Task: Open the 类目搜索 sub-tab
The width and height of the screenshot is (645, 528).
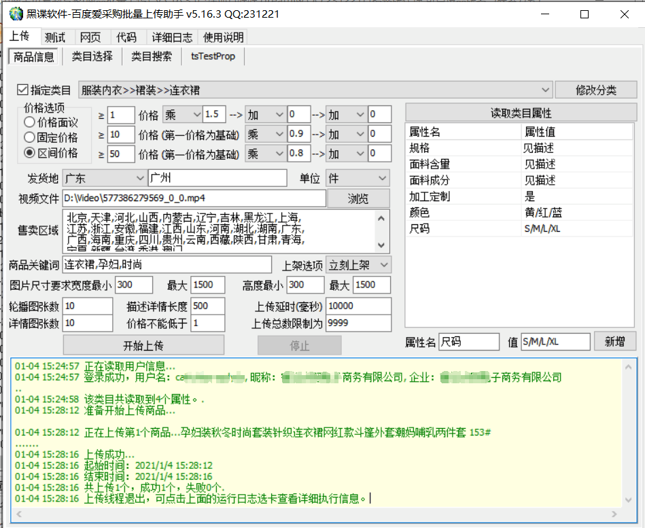Action: click(x=152, y=56)
